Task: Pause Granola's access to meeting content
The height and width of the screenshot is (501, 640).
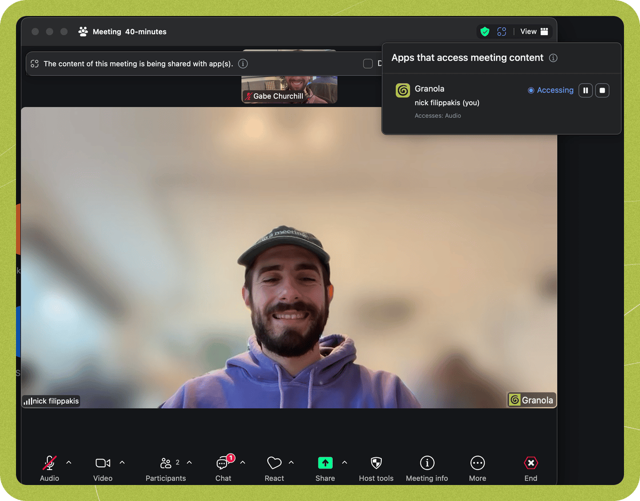Action: [x=586, y=91]
